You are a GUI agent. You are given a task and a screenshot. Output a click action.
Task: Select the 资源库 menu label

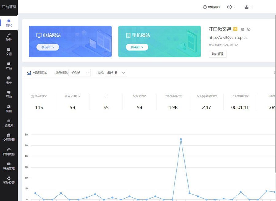pyautogui.click(x=9, y=126)
